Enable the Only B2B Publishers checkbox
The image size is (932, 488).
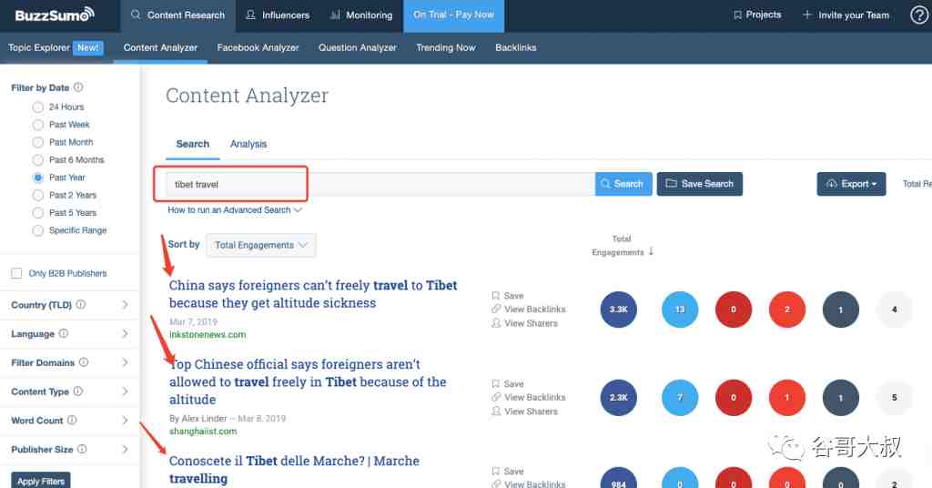coord(16,273)
